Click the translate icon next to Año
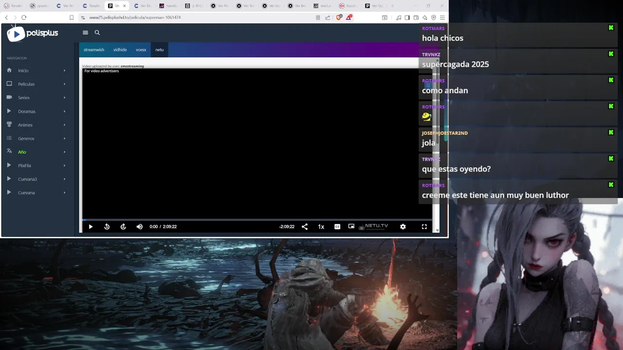The width and height of the screenshot is (623, 350). 9,152
